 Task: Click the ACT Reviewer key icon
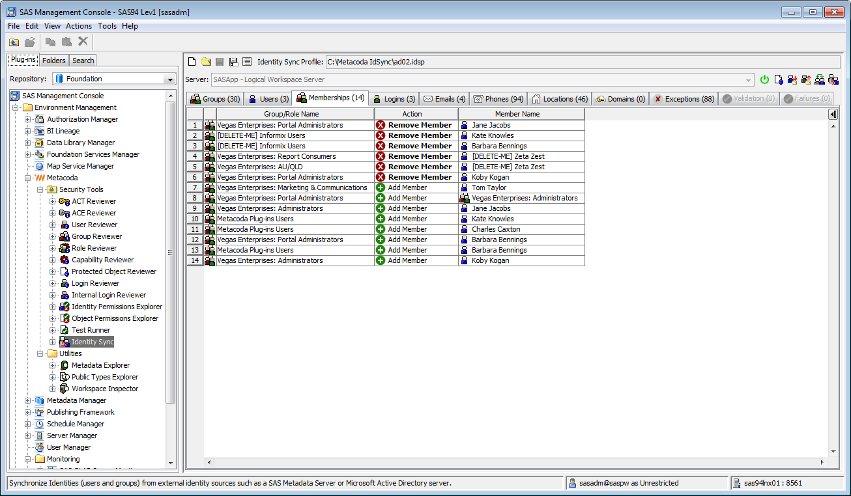(x=65, y=201)
